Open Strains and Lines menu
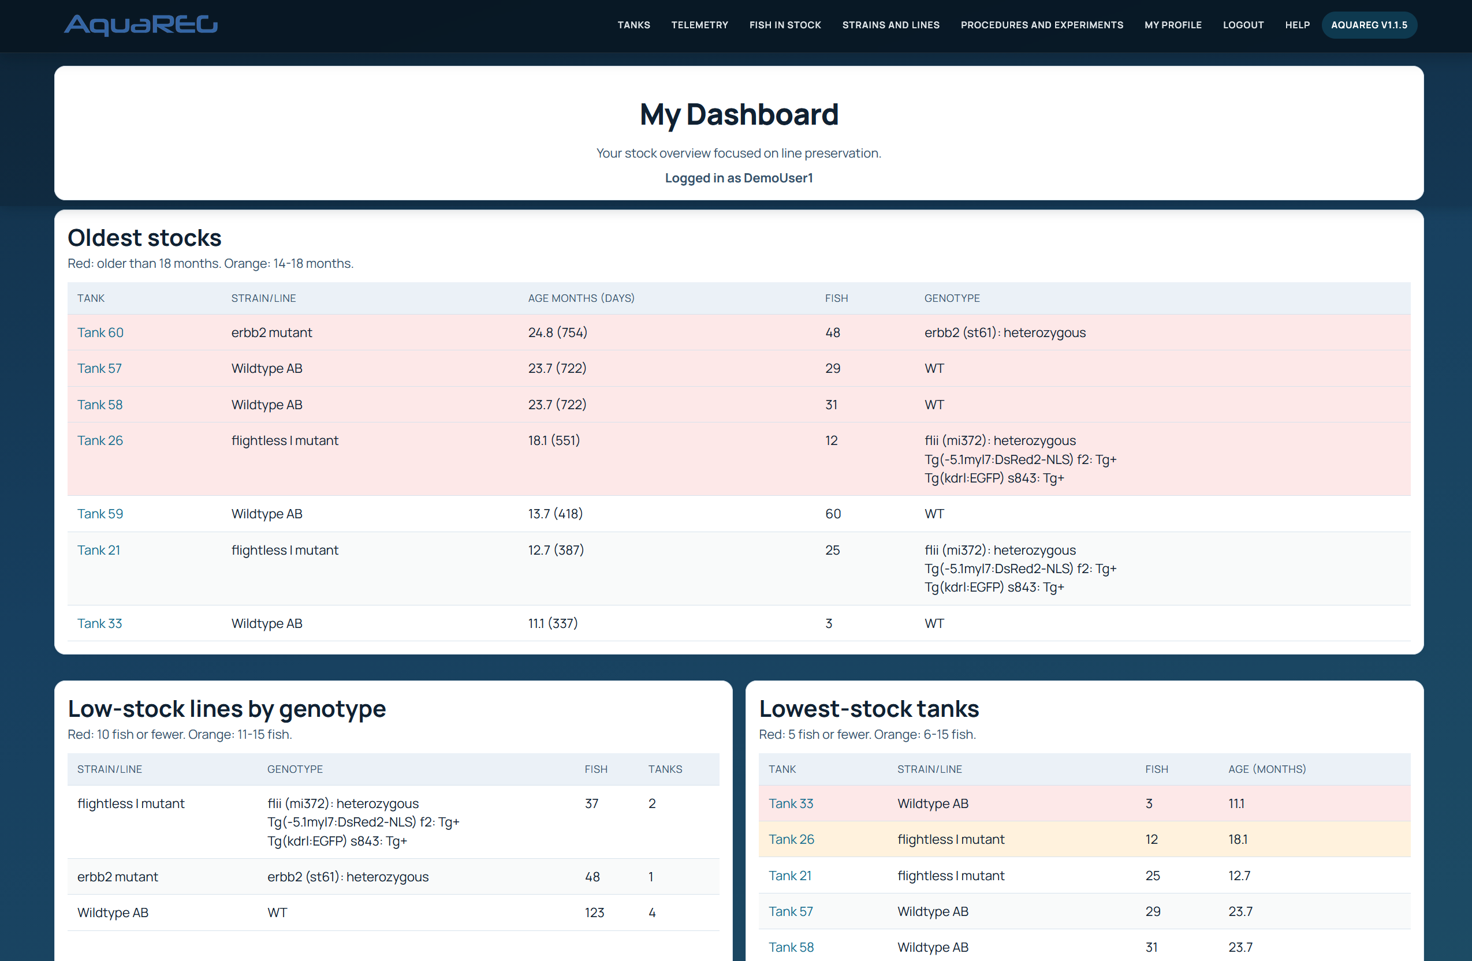The width and height of the screenshot is (1472, 961). click(x=890, y=25)
